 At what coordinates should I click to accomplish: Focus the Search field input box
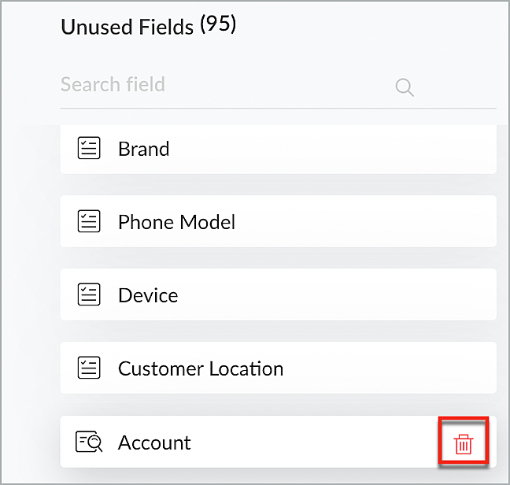point(220,85)
